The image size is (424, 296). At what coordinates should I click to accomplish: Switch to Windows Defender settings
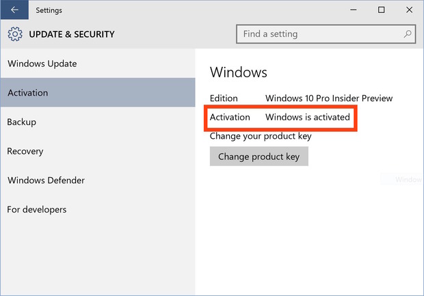pos(46,180)
